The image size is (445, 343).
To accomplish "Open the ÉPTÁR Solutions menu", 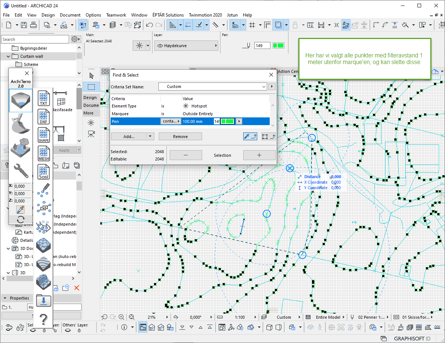I will pyautogui.click(x=168, y=15).
